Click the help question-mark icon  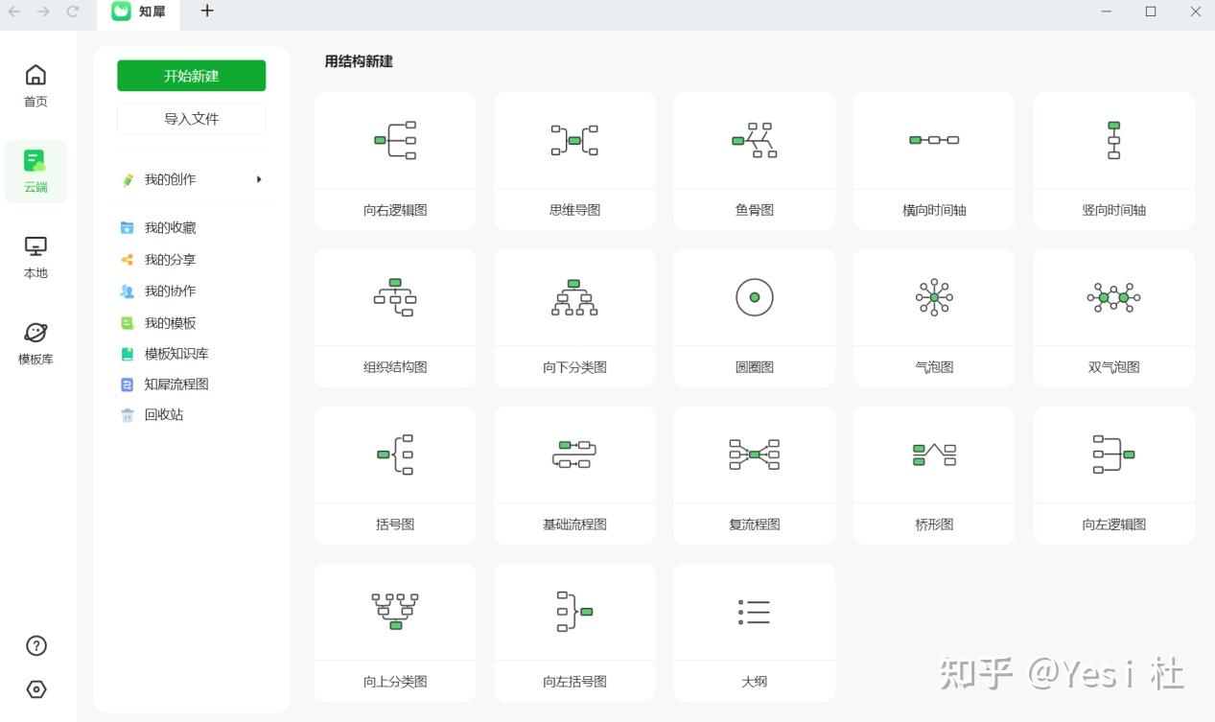click(36, 645)
